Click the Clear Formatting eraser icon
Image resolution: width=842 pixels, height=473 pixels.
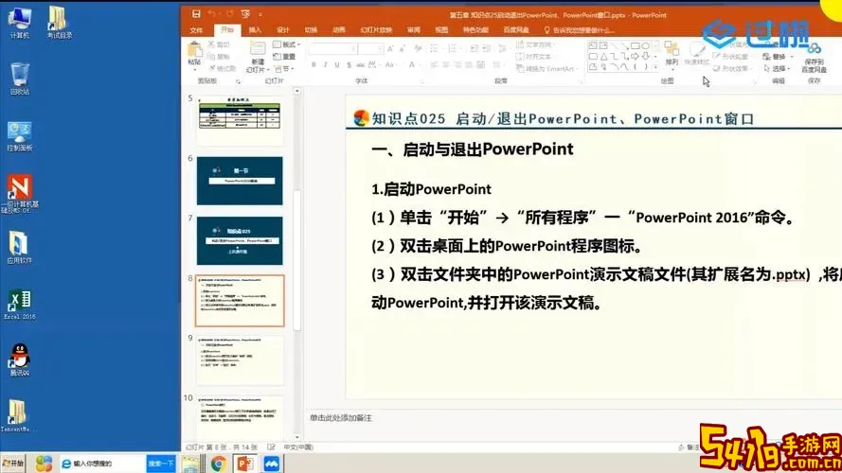[x=418, y=49]
